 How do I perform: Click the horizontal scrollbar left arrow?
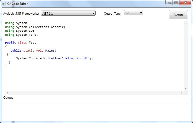(7, 93)
